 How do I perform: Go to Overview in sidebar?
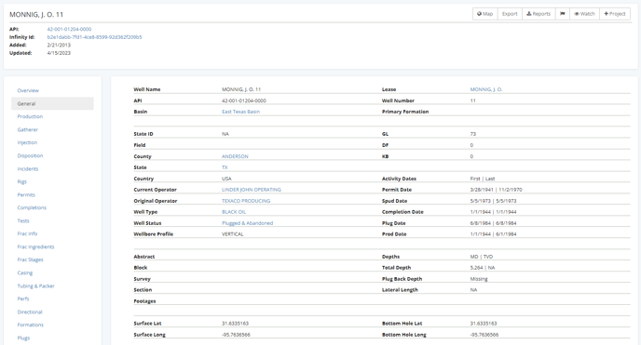(x=28, y=90)
